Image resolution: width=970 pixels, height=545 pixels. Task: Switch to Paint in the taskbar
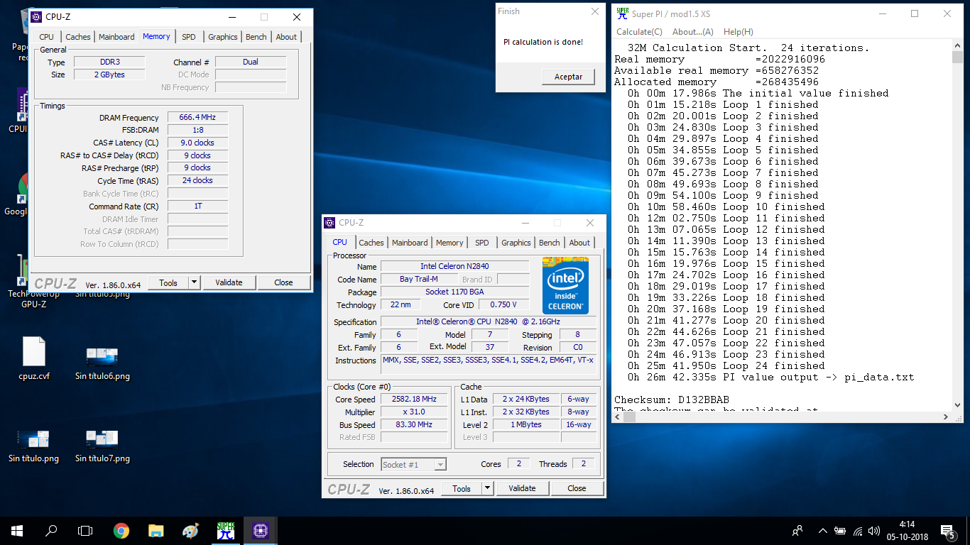tap(190, 530)
